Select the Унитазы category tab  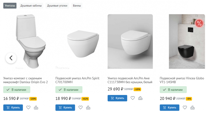[x=10, y=5]
